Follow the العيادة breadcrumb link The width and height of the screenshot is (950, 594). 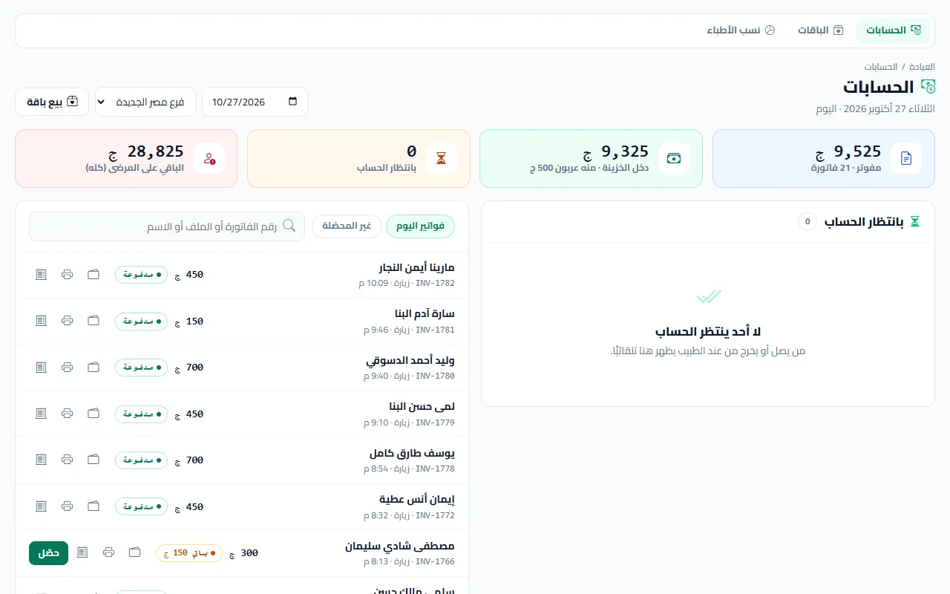click(x=923, y=67)
